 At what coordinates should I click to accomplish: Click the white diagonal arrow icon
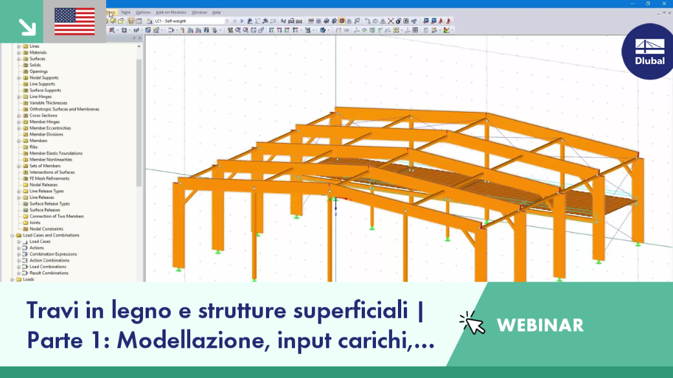tap(27, 27)
